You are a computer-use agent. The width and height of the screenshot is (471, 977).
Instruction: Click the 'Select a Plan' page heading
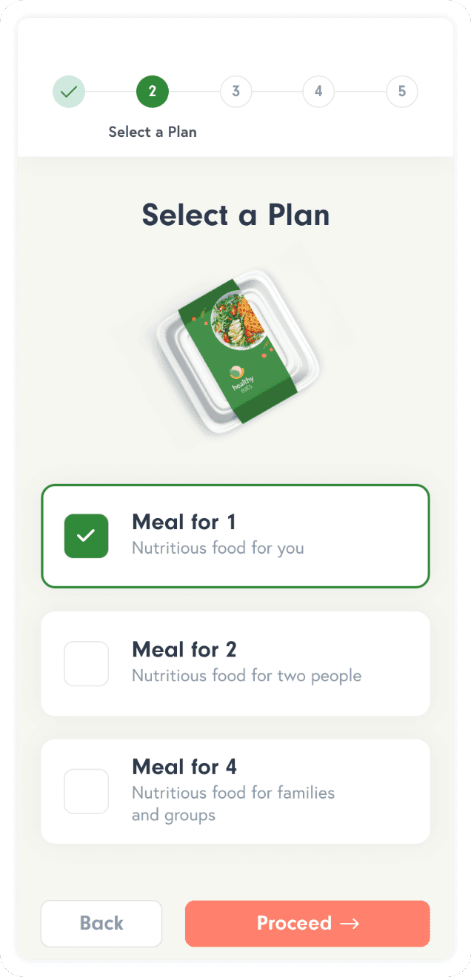[235, 215]
